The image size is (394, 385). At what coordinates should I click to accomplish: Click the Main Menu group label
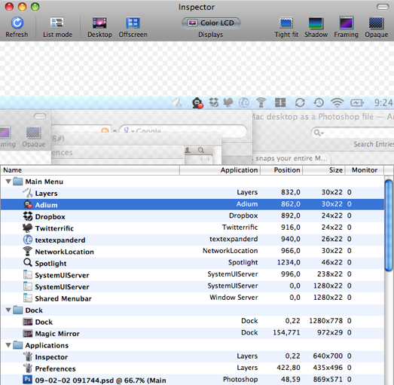[x=44, y=182]
